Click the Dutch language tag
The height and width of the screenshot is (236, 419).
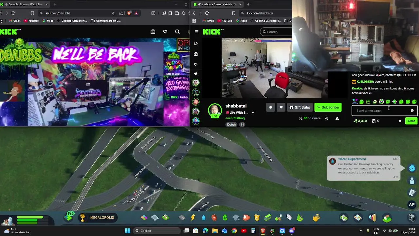(x=231, y=125)
